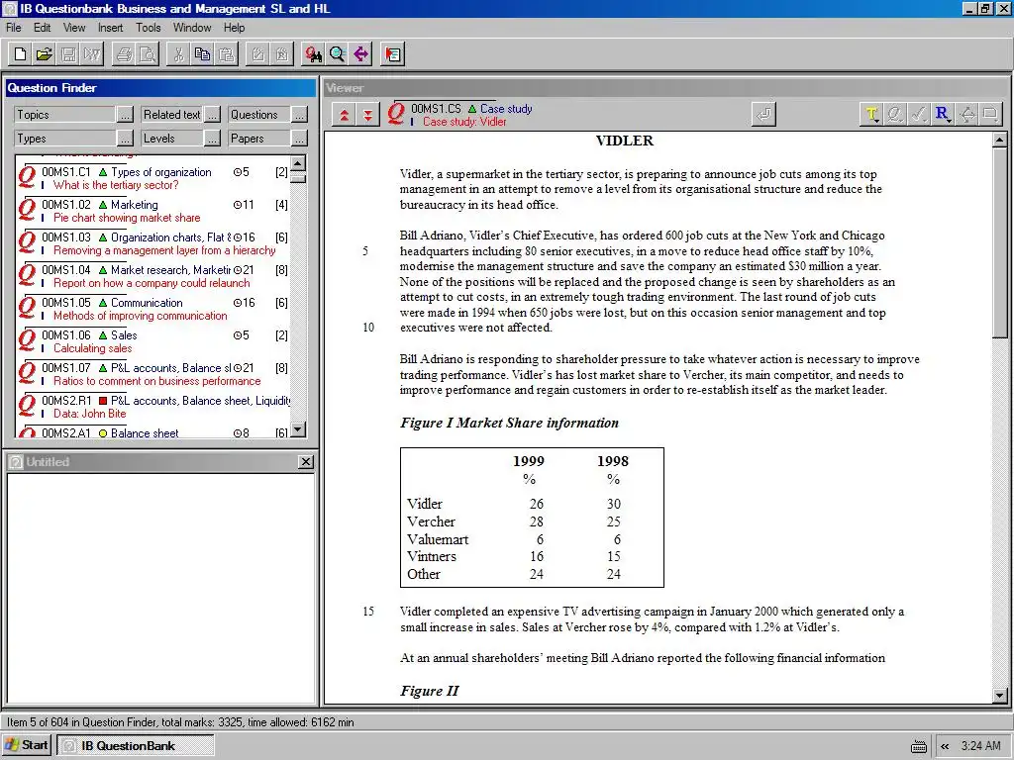
Task: Select question 00MS1.02 Marketing
Action: click(153, 212)
